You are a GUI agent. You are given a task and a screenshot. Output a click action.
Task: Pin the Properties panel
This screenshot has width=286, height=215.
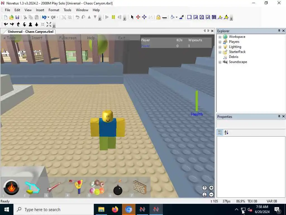279,116
